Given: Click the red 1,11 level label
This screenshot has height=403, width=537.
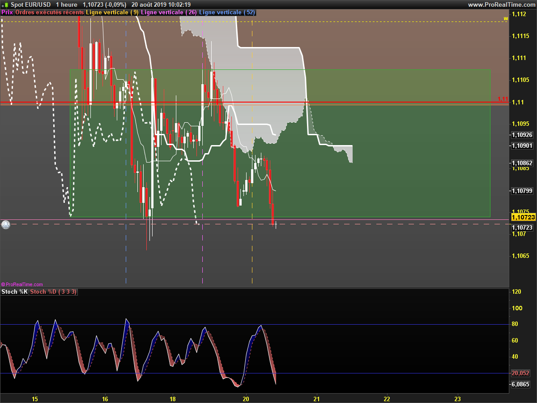Looking at the screenshot, I should pyautogui.click(x=503, y=99).
